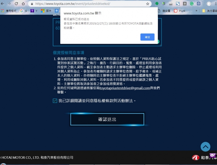Click the scroll-to-top round arrow button
The width and height of the screenshot is (217, 165).
pyautogui.click(x=205, y=147)
